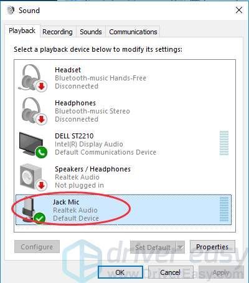Click the green checkmark badge on Jack Mic
This screenshot has width=249, height=283.
(39, 218)
